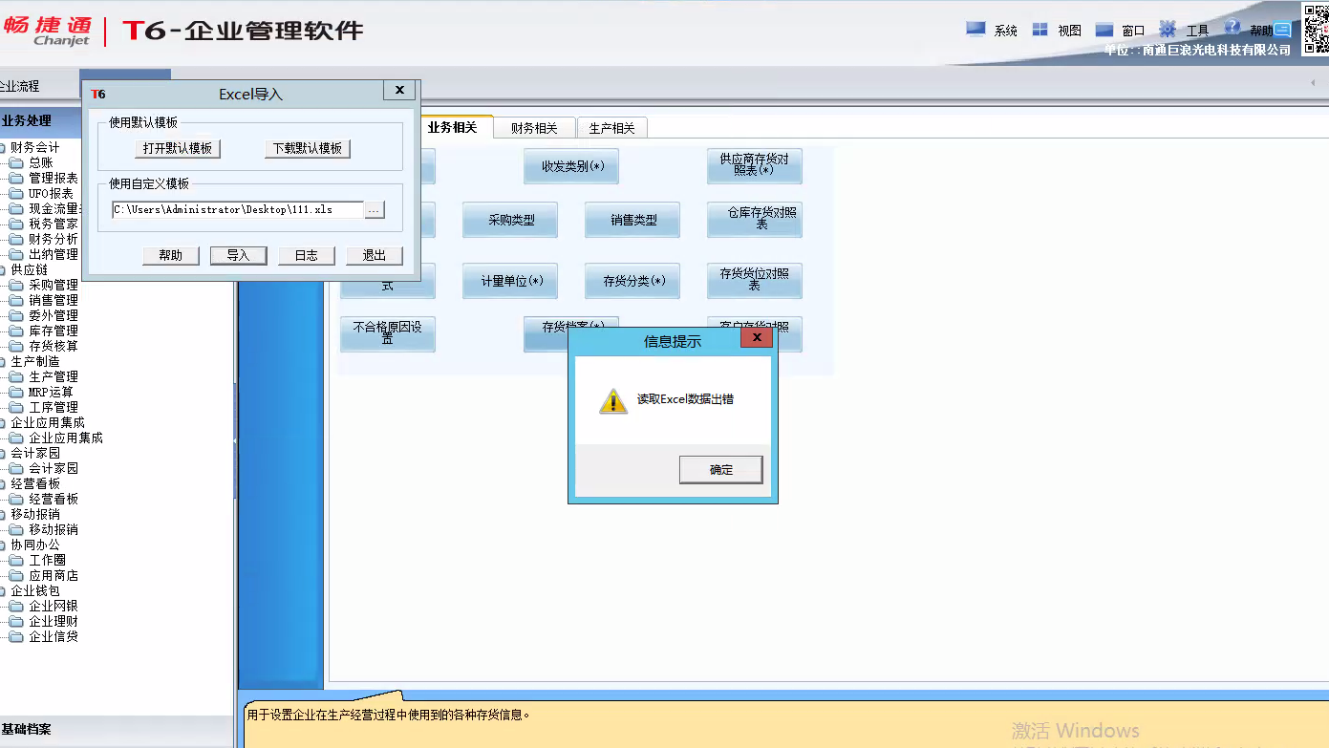Click the folder icon next to 出纳管理
This screenshot has width=1329, height=748.
click(16, 254)
